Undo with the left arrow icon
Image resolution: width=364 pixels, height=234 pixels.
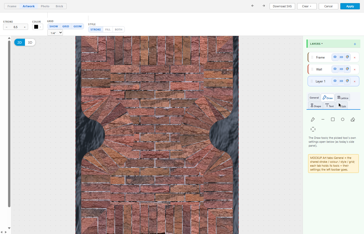pyautogui.click(x=252, y=6)
